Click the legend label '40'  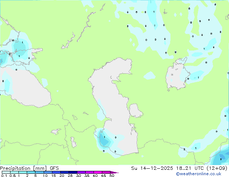95,176
